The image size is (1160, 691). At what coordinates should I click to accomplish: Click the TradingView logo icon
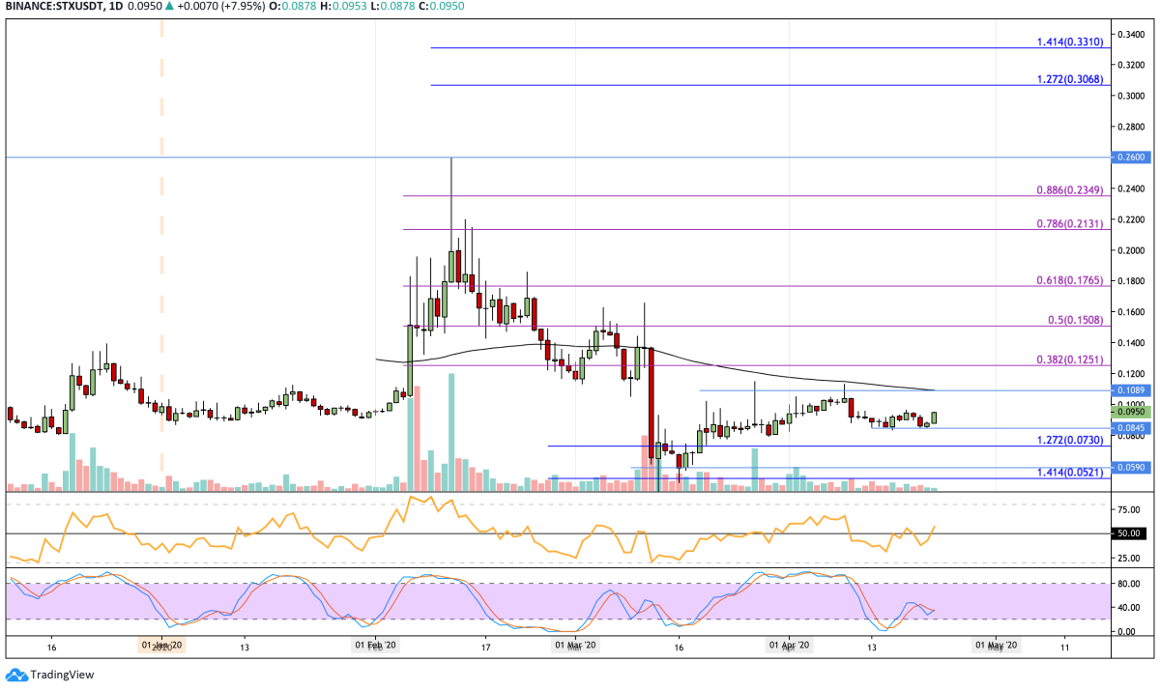[x=14, y=675]
